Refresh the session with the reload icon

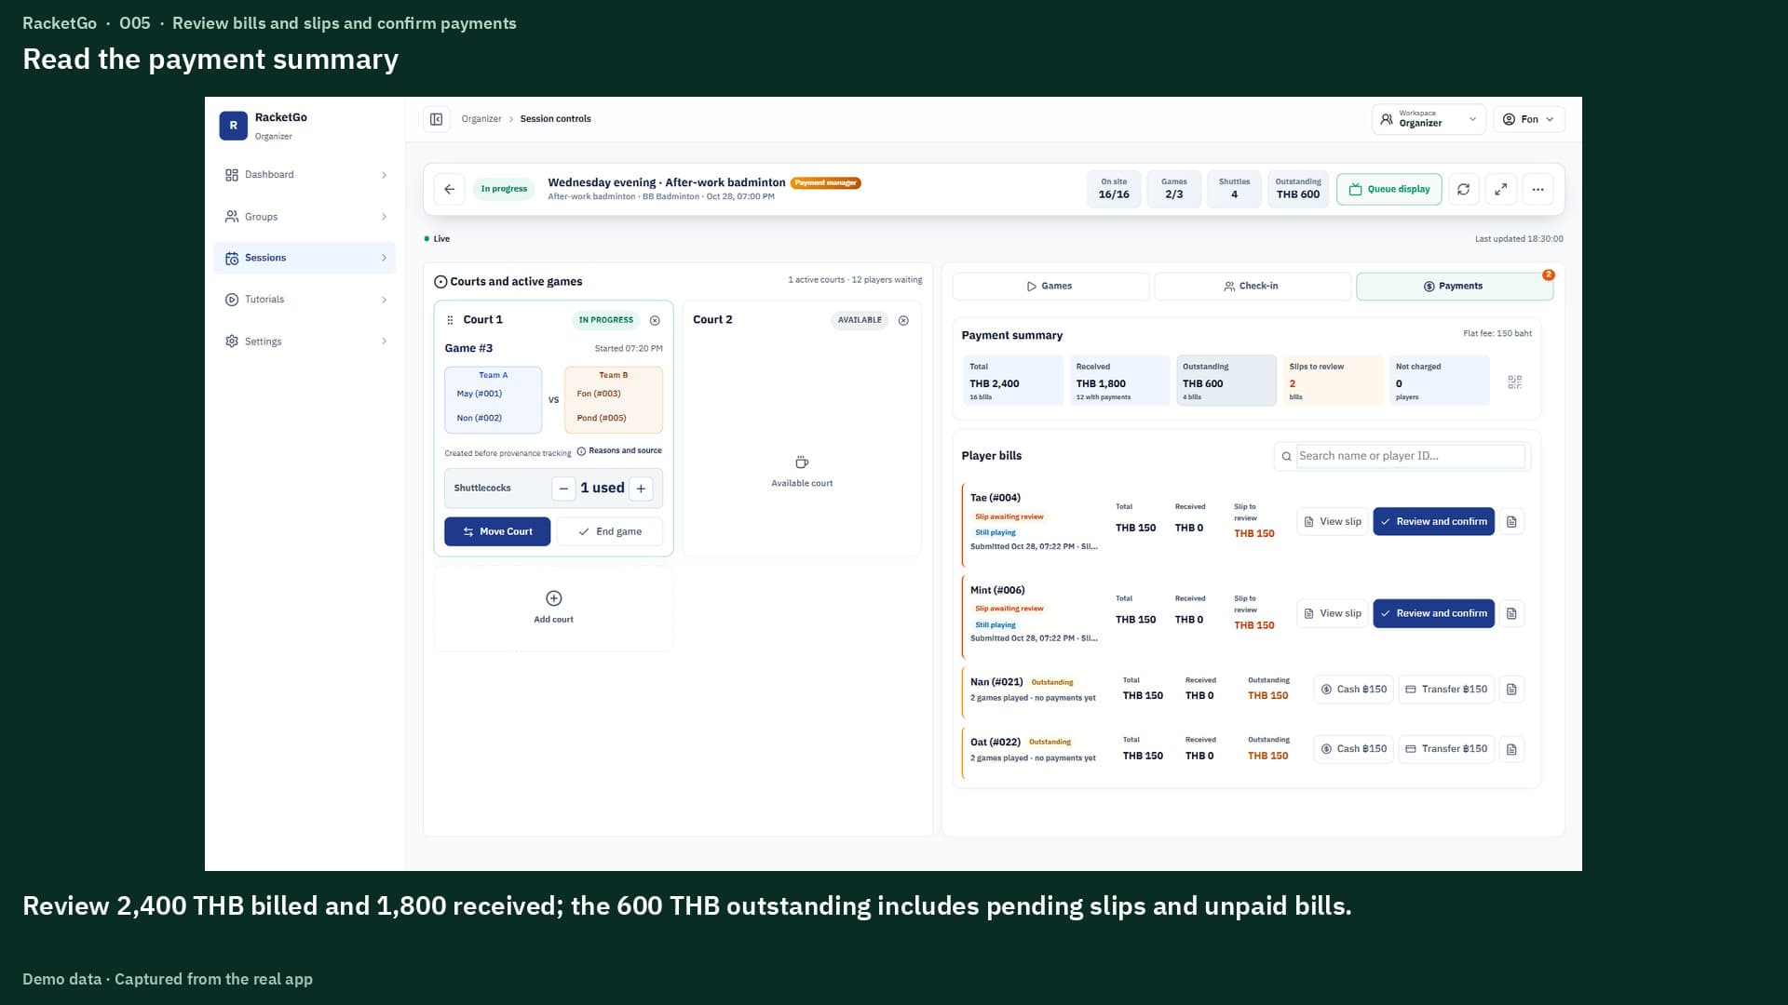tap(1464, 189)
